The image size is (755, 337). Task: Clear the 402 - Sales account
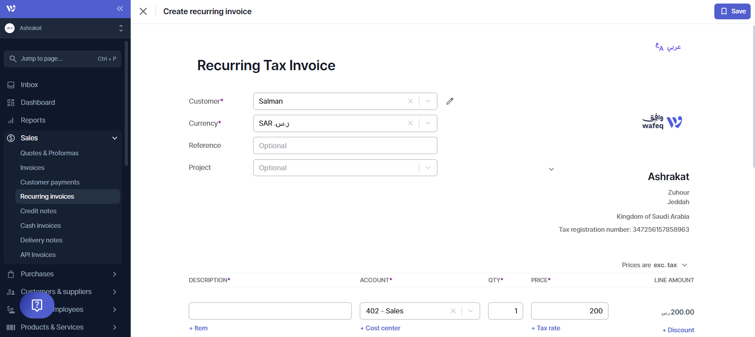453,311
